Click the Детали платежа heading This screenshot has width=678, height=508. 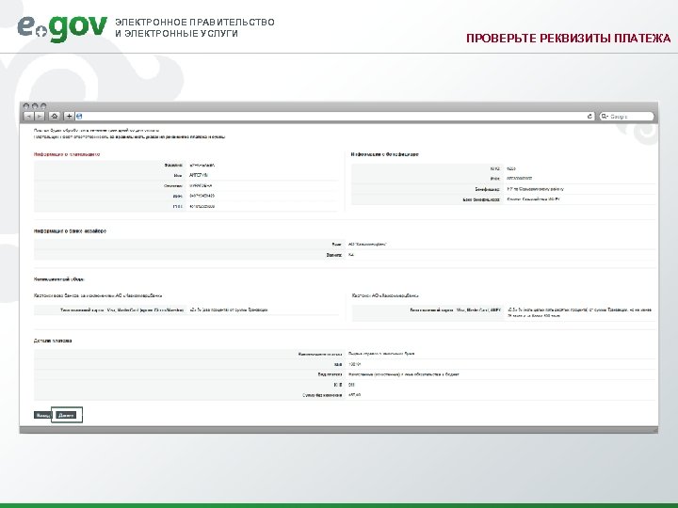(53, 341)
